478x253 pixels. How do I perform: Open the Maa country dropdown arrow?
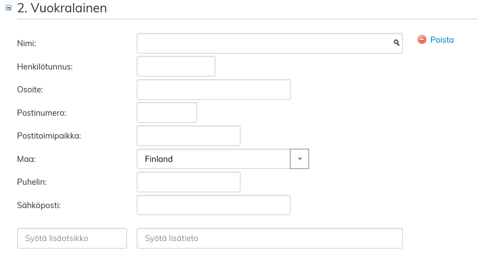pos(299,159)
